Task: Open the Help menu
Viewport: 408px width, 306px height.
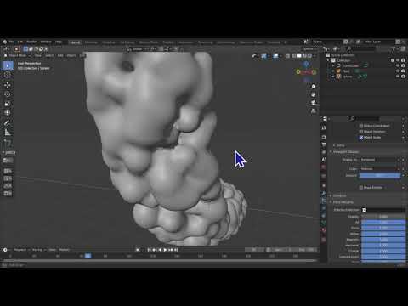Action: pyautogui.click(x=59, y=42)
